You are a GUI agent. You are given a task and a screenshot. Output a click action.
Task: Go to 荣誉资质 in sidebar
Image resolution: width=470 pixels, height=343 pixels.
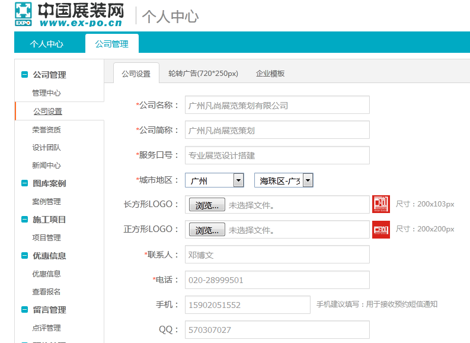coord(46,129)
